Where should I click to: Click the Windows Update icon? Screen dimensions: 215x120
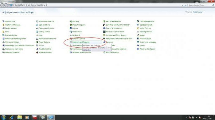click(x=104, y=53)
